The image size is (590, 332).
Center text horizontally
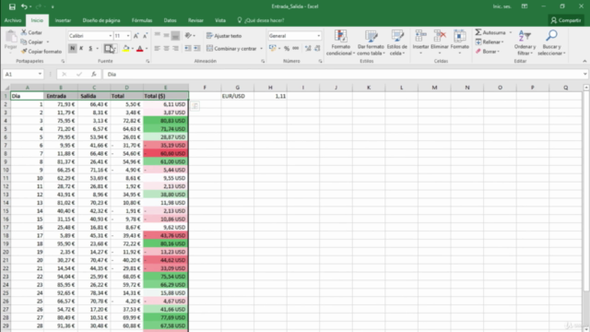pyautogui.click(x=166, y=48)
